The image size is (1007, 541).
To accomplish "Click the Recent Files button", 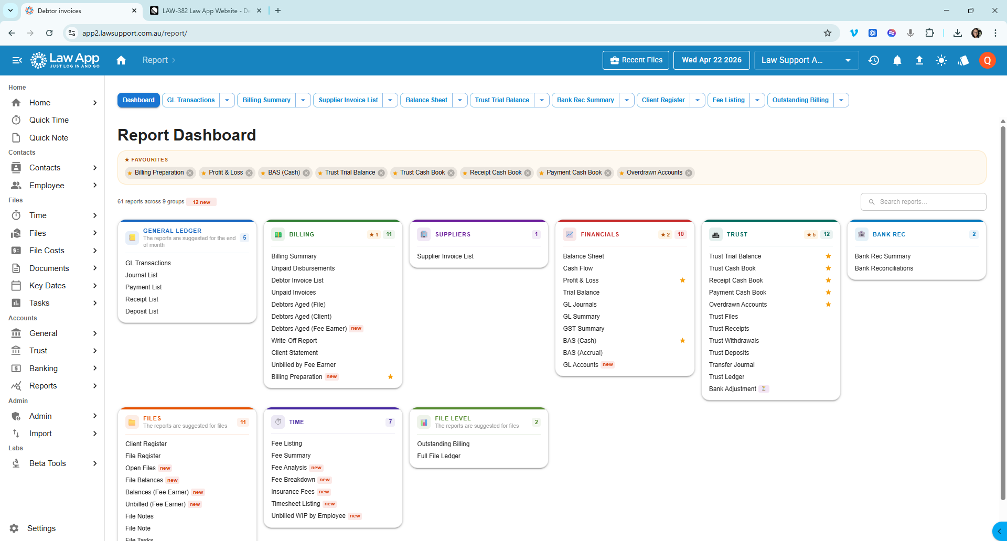I will pyautogui.click(x=636, y=60).
